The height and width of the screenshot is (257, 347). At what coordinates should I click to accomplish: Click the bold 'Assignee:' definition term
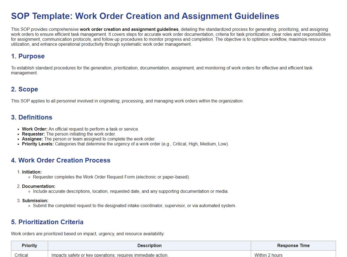32,139
